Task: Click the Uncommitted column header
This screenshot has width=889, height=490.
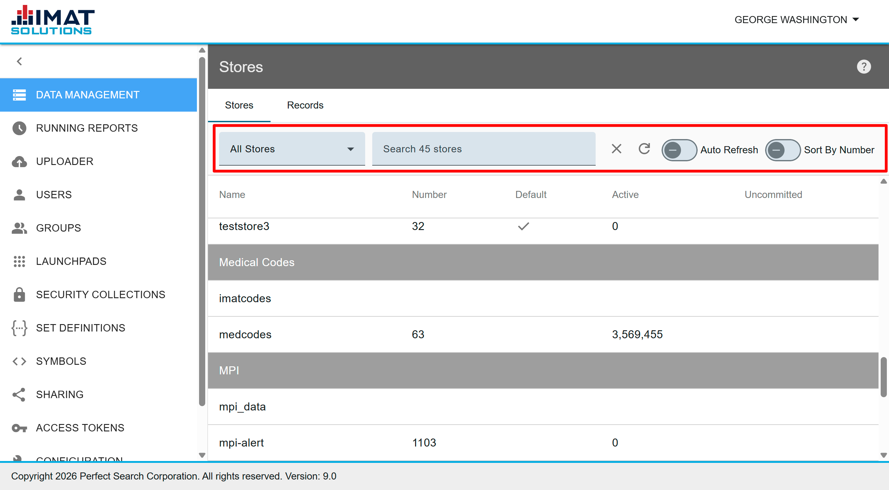Action: (773, 195)
